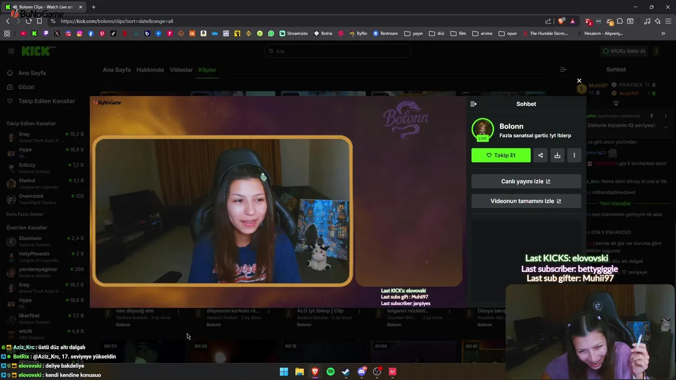This screenshot has height=380, width=676.
Task: Follow Bolonn with Takip Et button
Action: click(x=501, y=155)
